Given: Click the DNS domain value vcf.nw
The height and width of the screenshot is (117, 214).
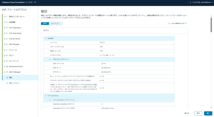Looking at the screenshot, I should point(104,64).
